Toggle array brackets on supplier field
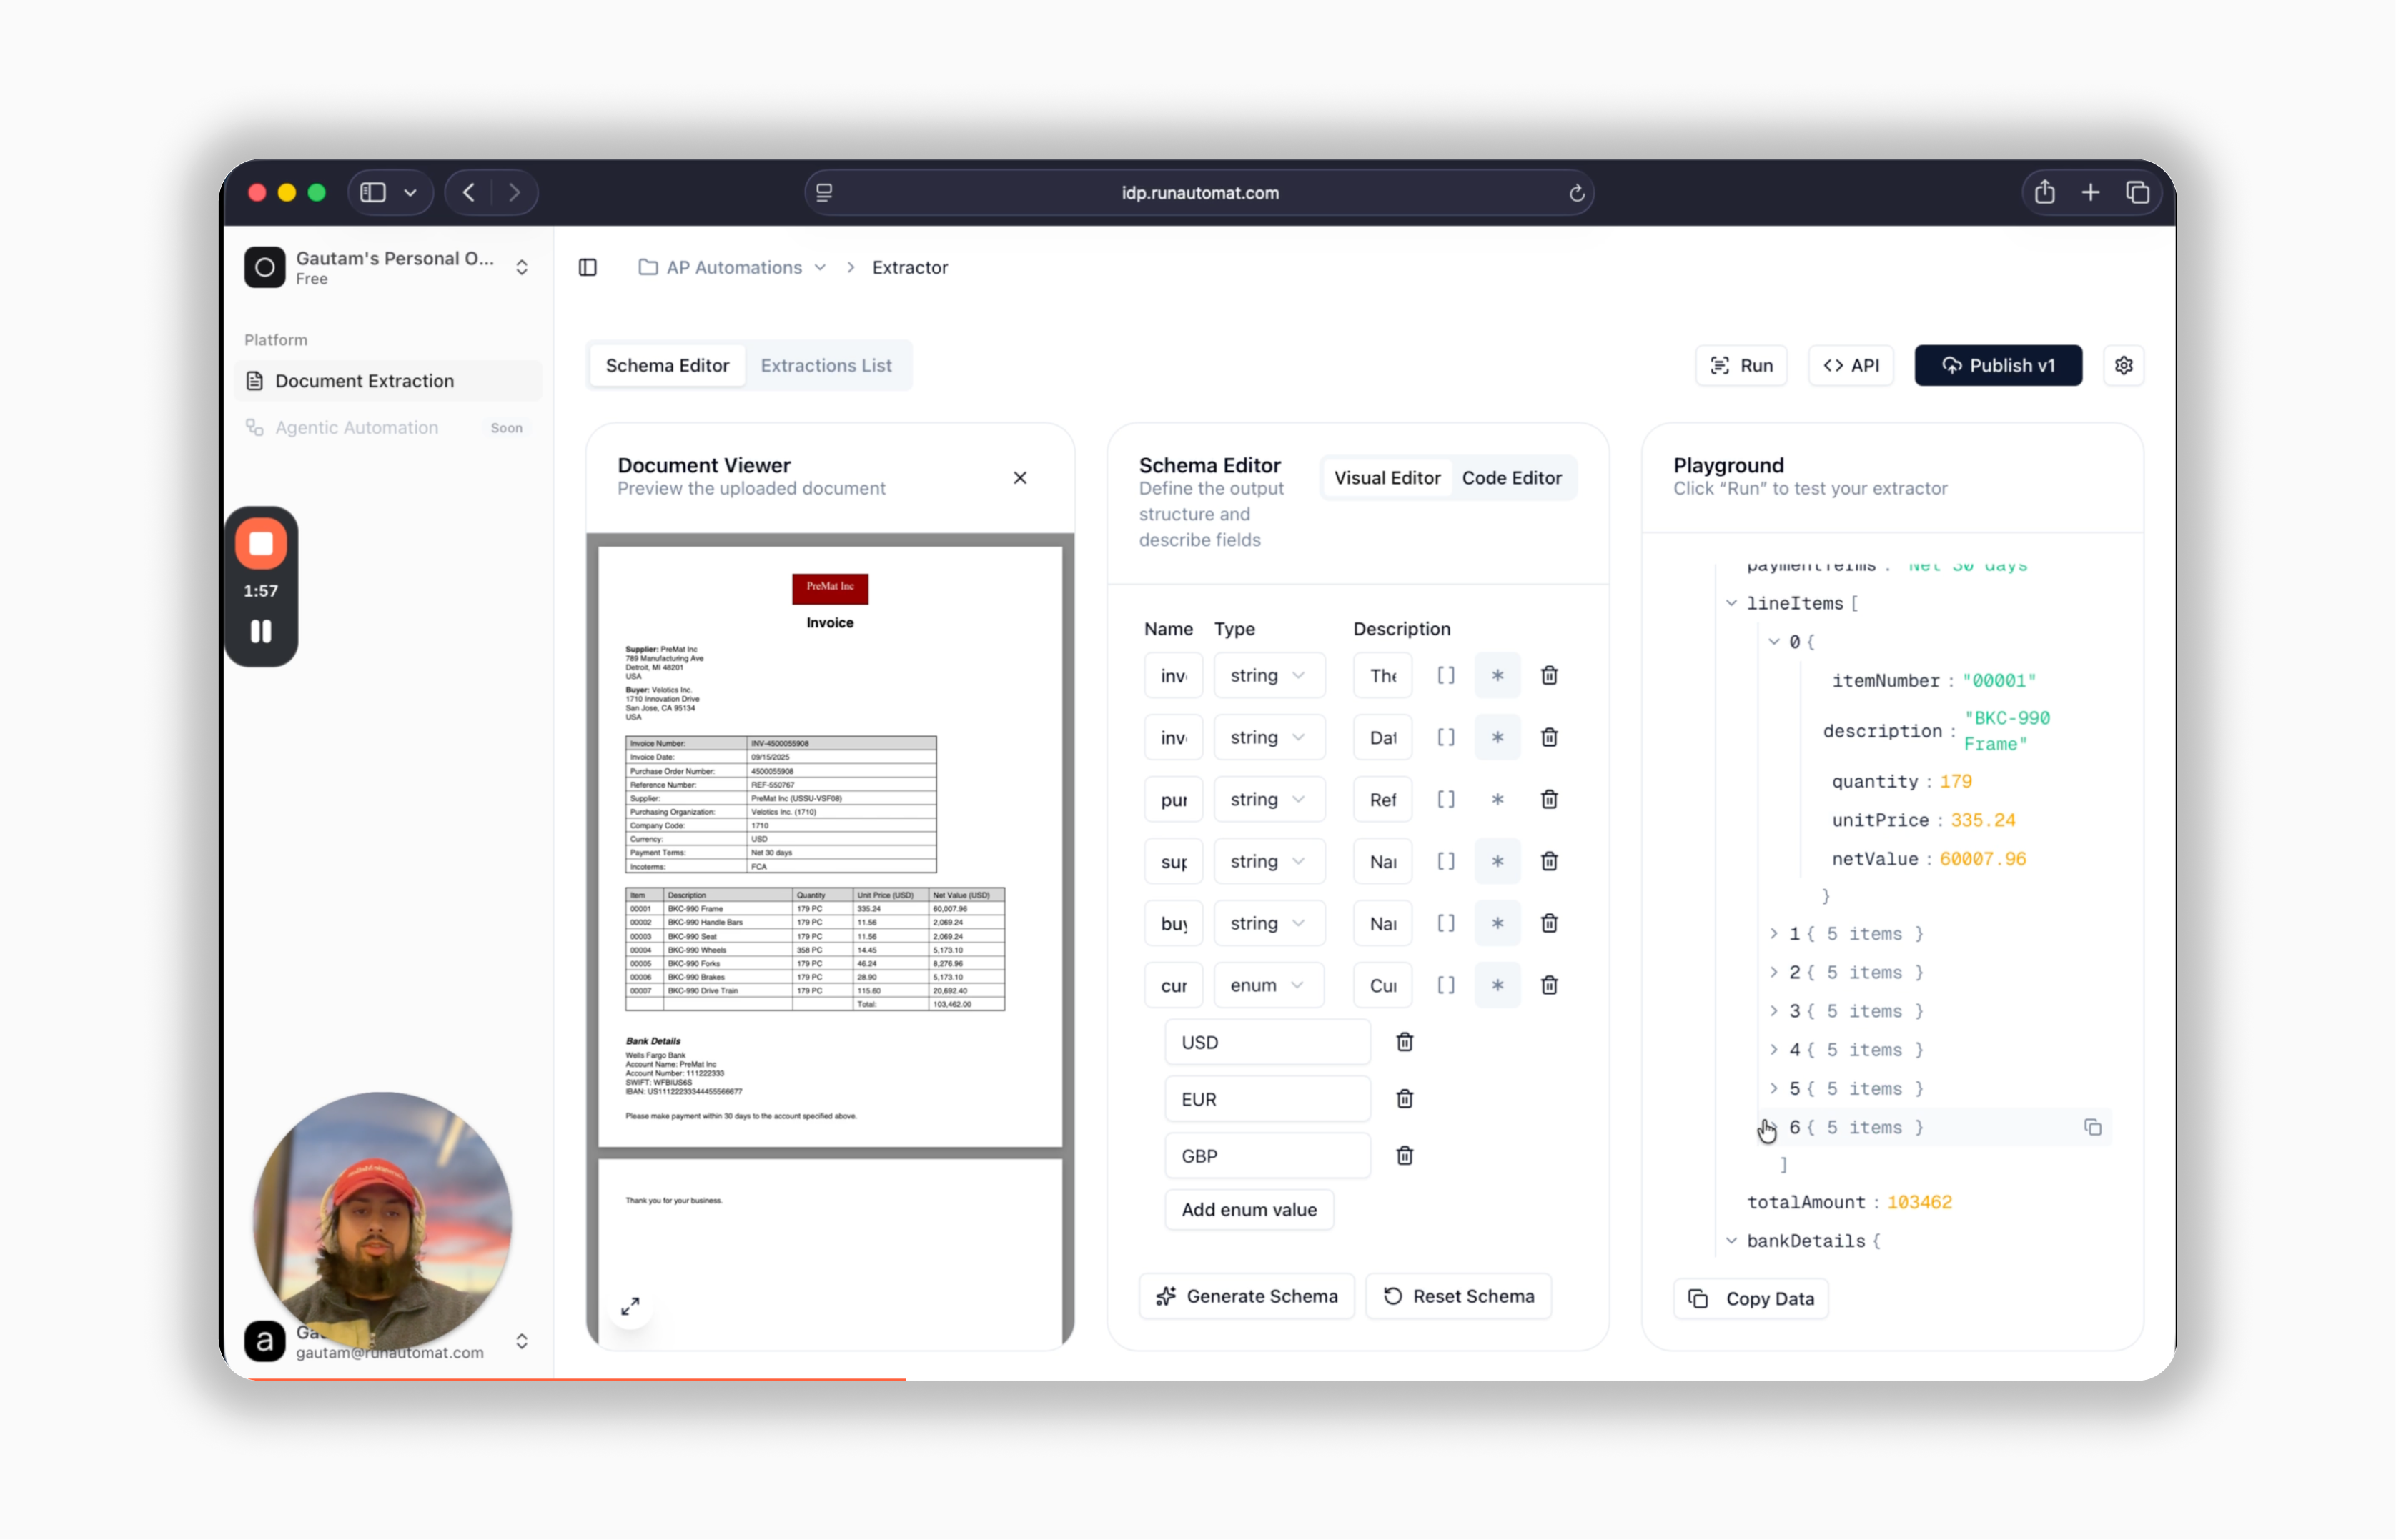2396x1540 pixels. coord(1445,861)
